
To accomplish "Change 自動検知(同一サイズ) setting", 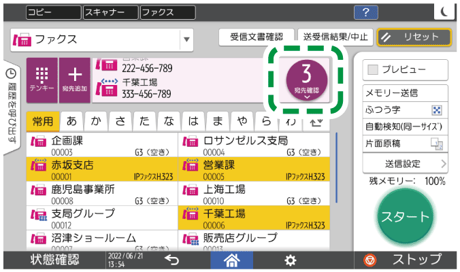I will (405, 126).
